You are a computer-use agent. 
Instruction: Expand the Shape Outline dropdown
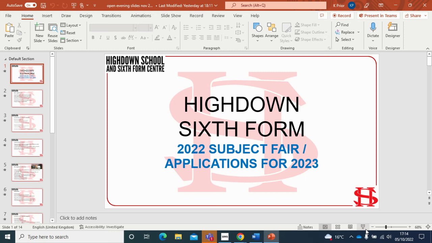[311, 32]
